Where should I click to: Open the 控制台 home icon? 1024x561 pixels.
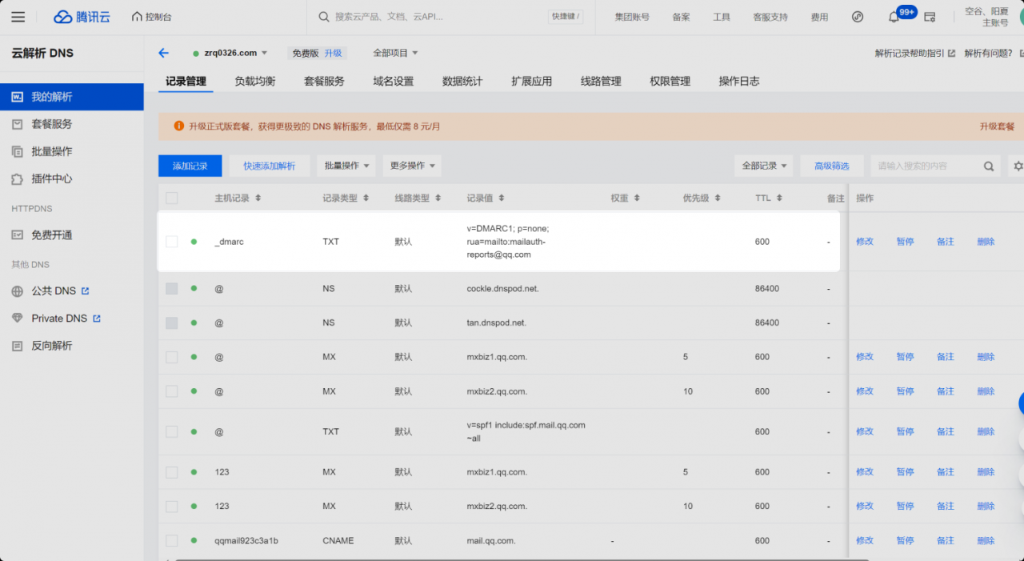coord(137,17)
